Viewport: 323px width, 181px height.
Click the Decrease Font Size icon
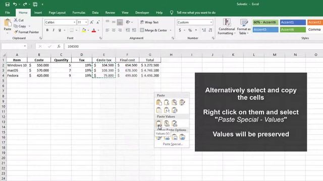(98, 22)
